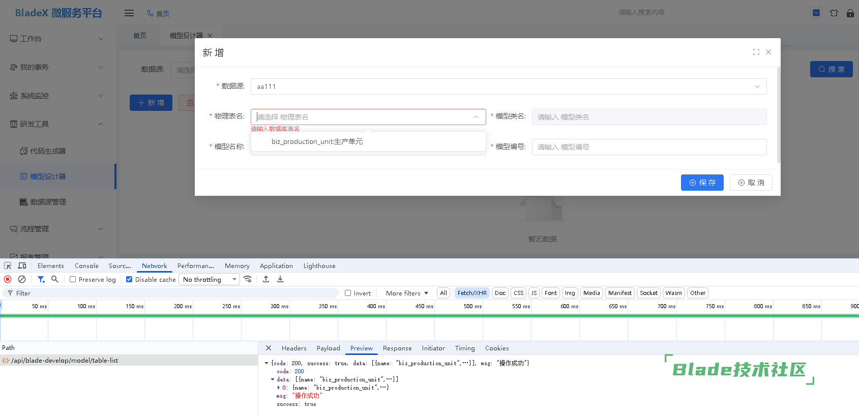This screenshot has width=859, height=416.
Task: Click the 模型编号 input field
Action: (x=648, y=147)
